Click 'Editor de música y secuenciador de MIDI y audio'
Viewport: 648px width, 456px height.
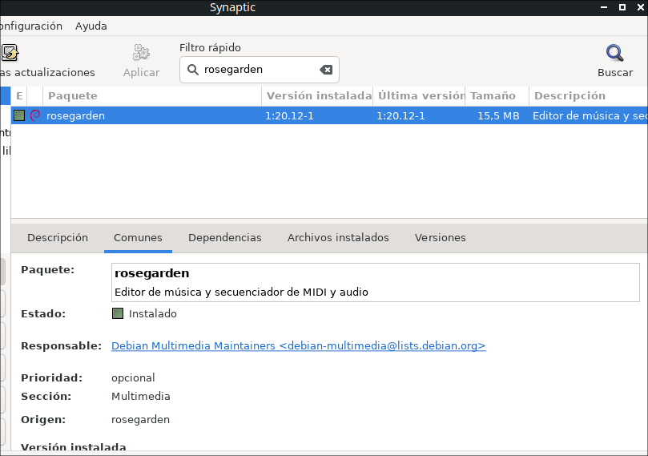click(241, 293)
